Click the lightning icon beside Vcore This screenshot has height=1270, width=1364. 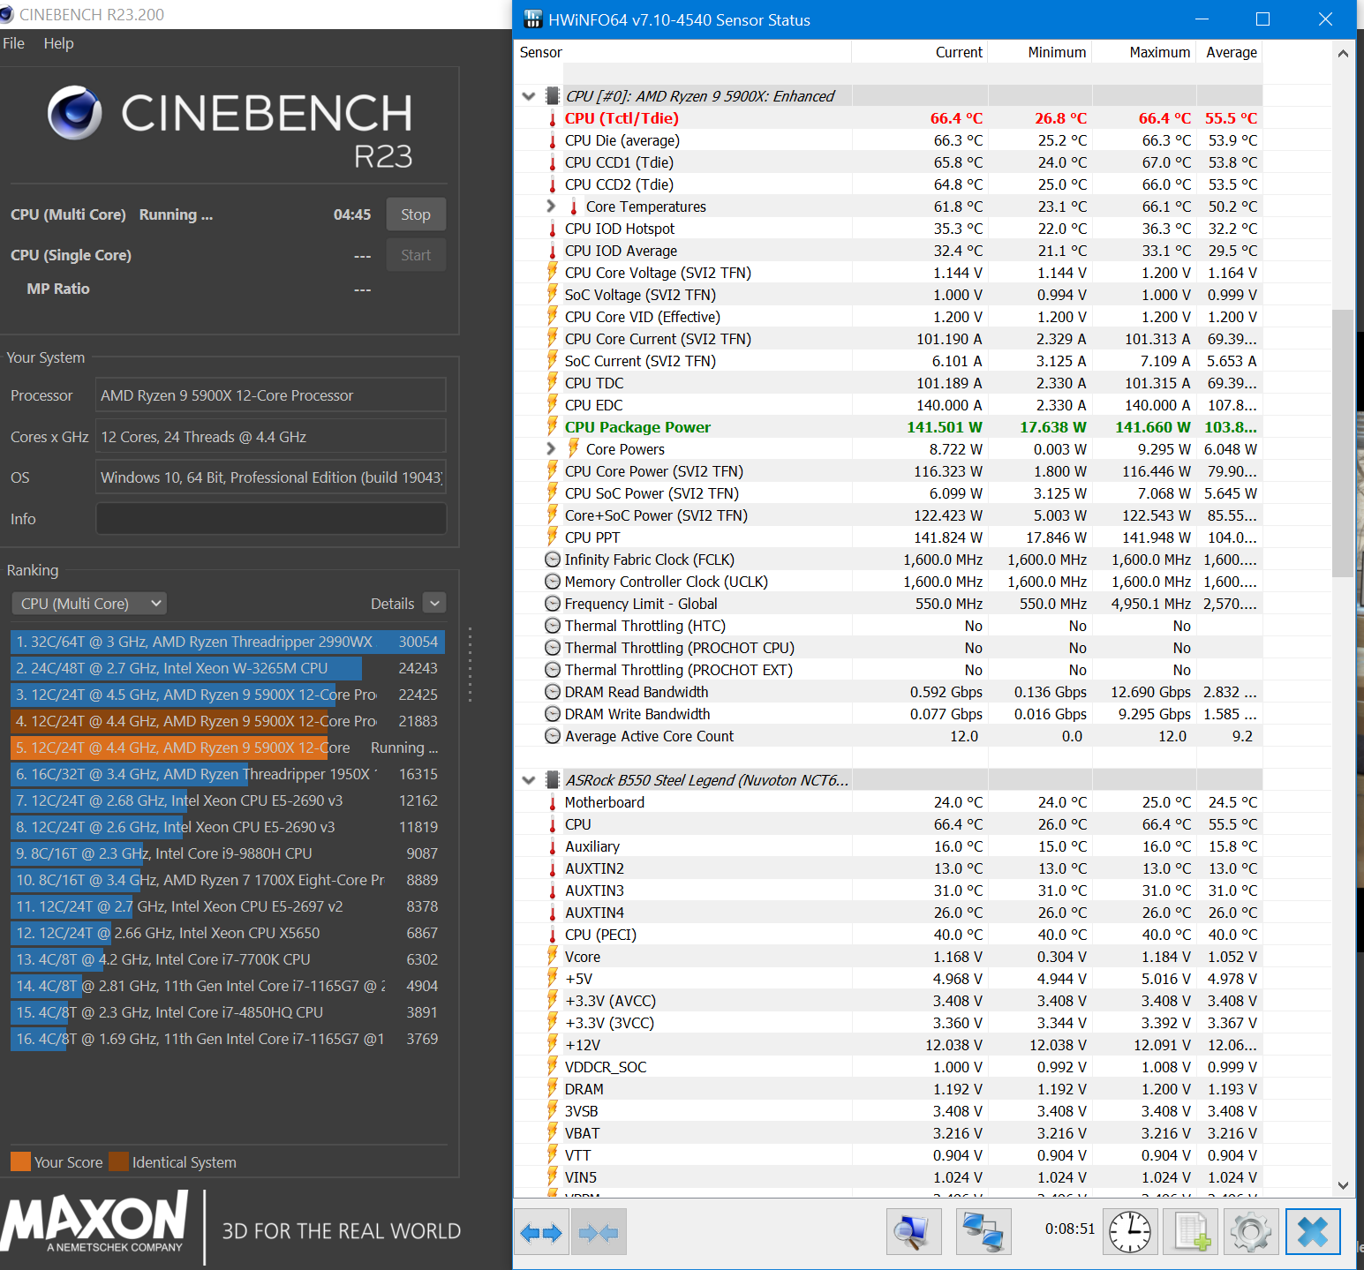tap(553, 956)
